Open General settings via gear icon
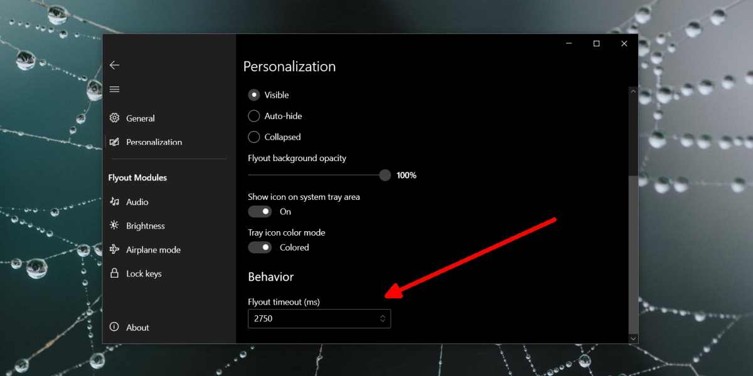 [x=114, y=118]
